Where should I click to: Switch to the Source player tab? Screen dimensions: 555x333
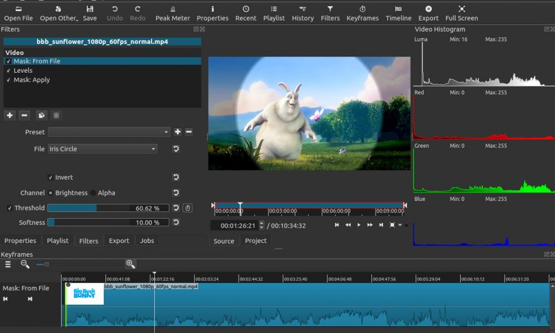click(x=224, y=241)
